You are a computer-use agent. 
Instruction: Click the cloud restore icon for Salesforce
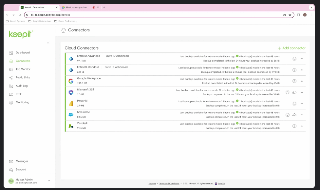[294, 115]
